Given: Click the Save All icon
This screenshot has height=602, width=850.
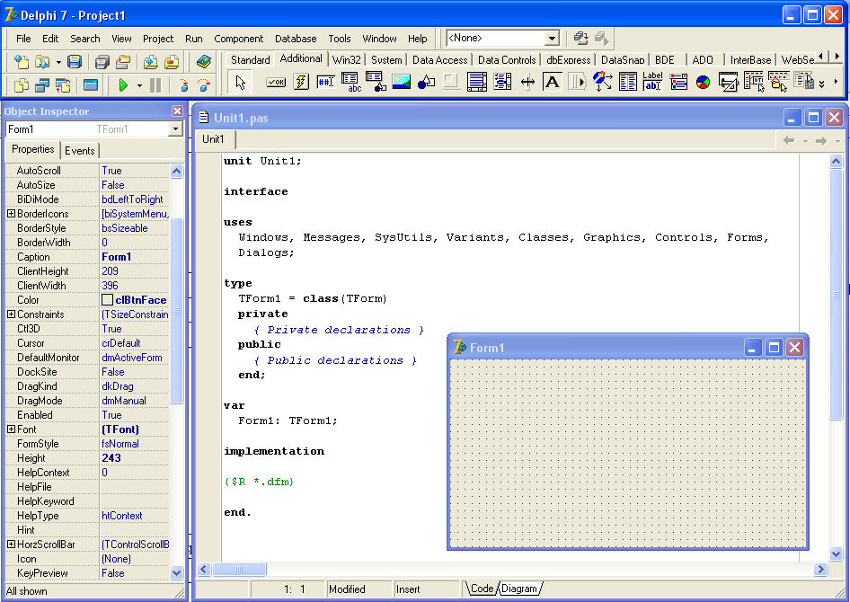Looking at the screenshot, I should (x=102, y=62).
